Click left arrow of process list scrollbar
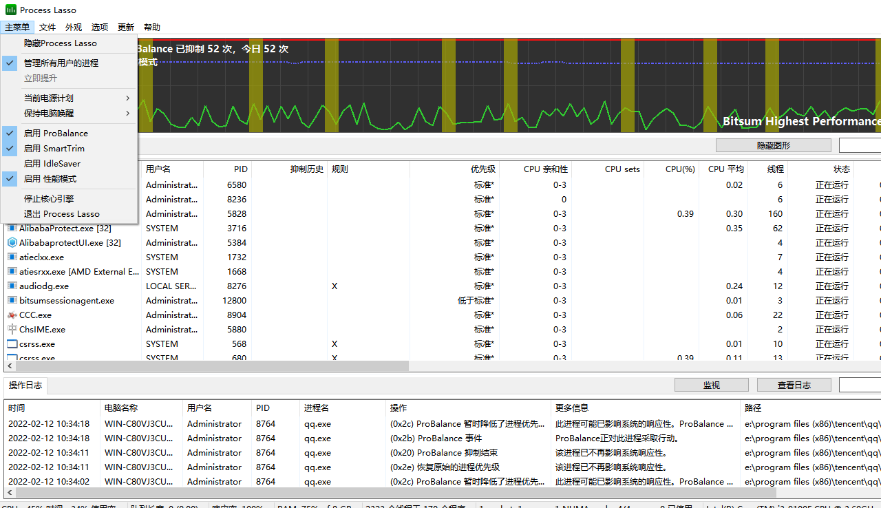 [x=10, y=366]
